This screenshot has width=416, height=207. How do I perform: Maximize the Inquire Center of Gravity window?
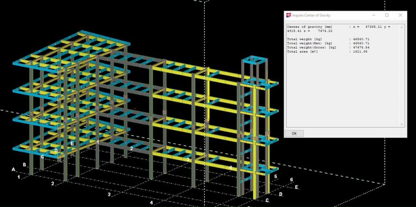click(x=387, y=15)
